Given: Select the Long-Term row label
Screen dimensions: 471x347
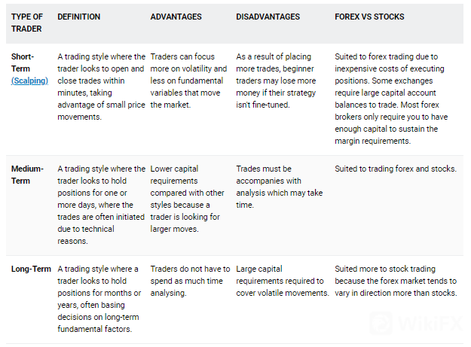Looking at the screenshot, I should click(30, 269).
